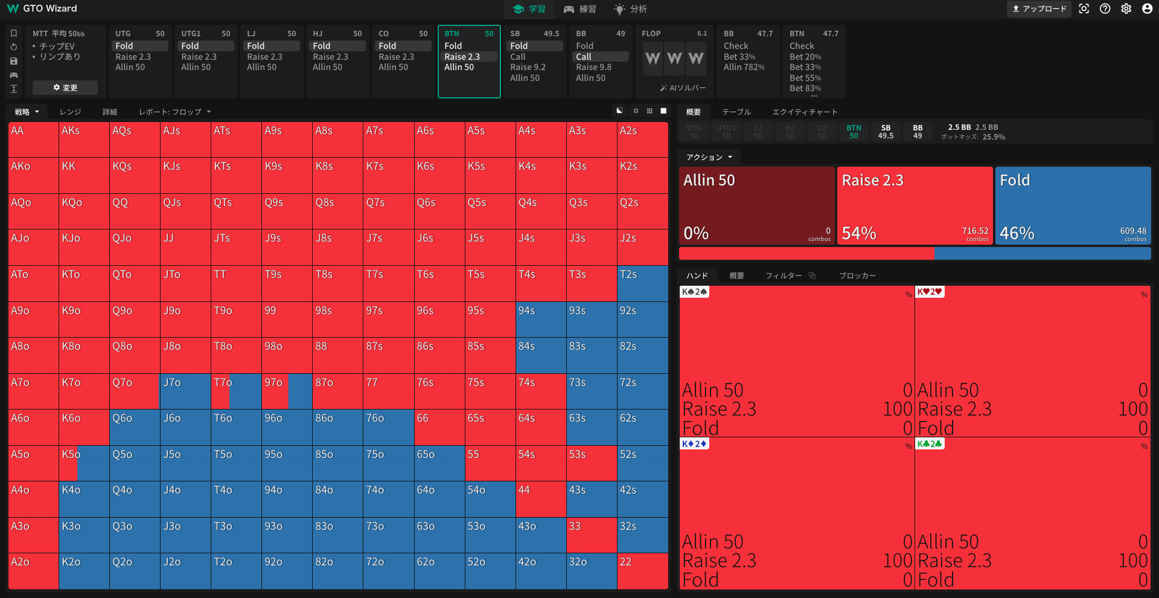The width and height of the screenshot is (1159, 598).
Task: Click the blue Fold 46% tile
Action: tap(1073, 205)
